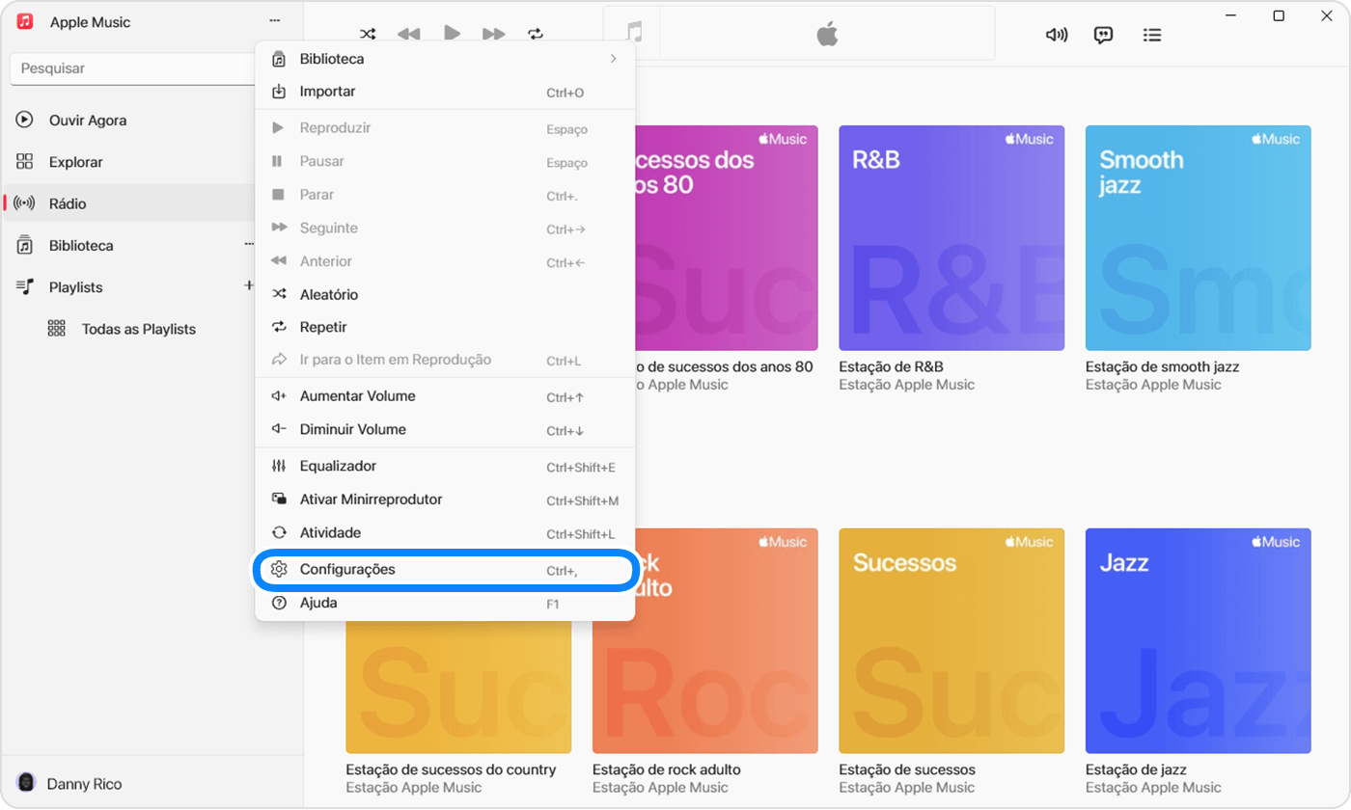This screenshot has width=1351, height=810.
Task: Open the ellipsis next to sidebar Biblioteca
Action: (x=249, y=245)
